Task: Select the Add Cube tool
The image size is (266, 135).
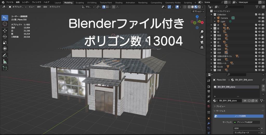Action: [5, 68]
